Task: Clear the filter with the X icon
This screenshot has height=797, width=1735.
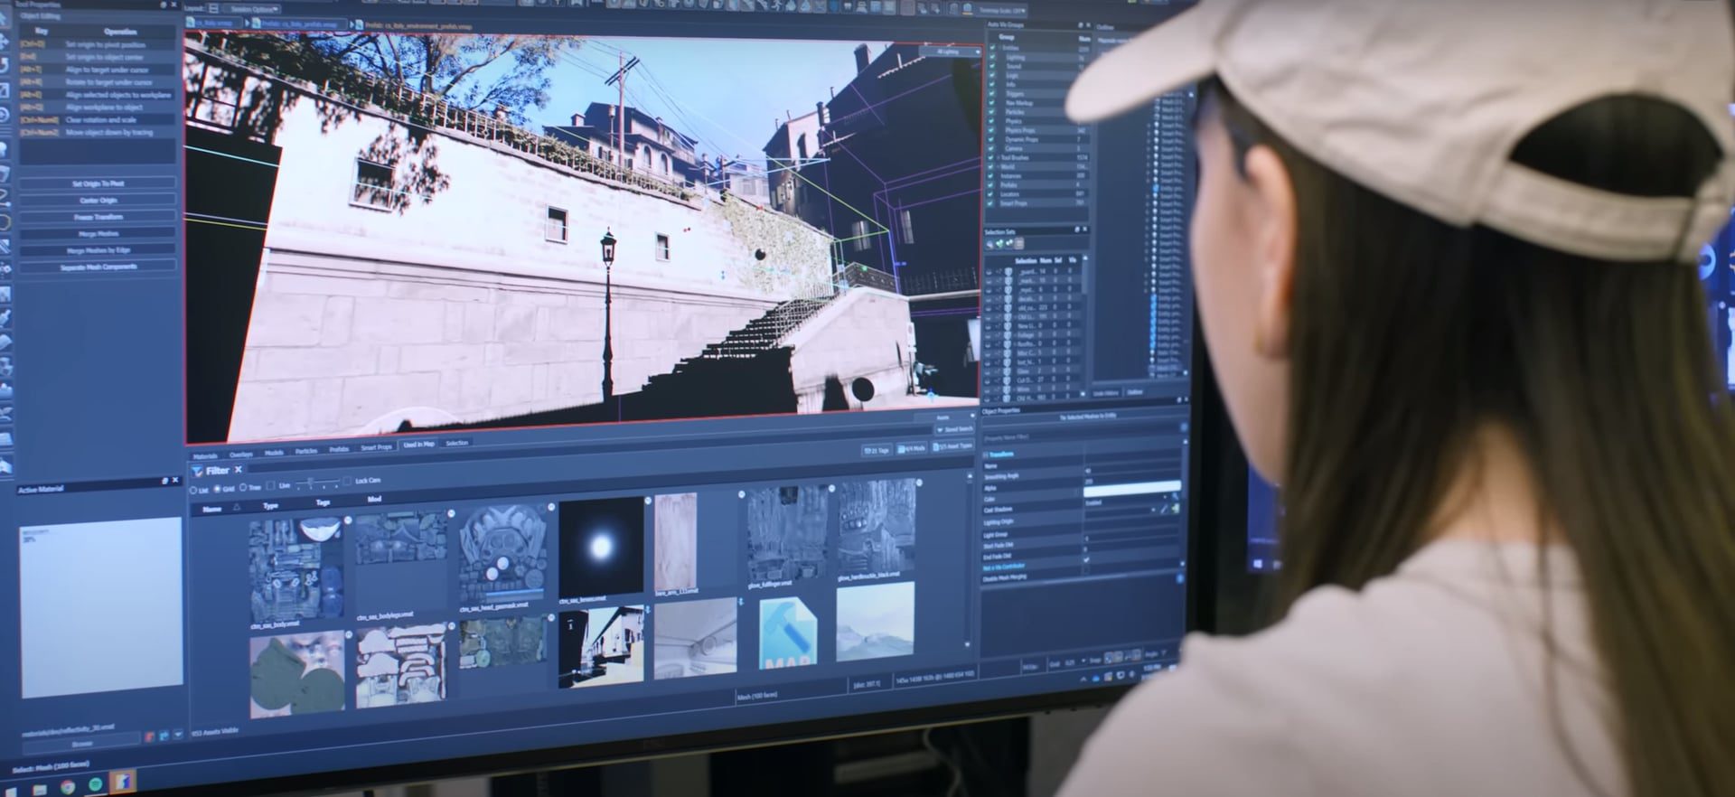Action: click(x=239, y=470)
